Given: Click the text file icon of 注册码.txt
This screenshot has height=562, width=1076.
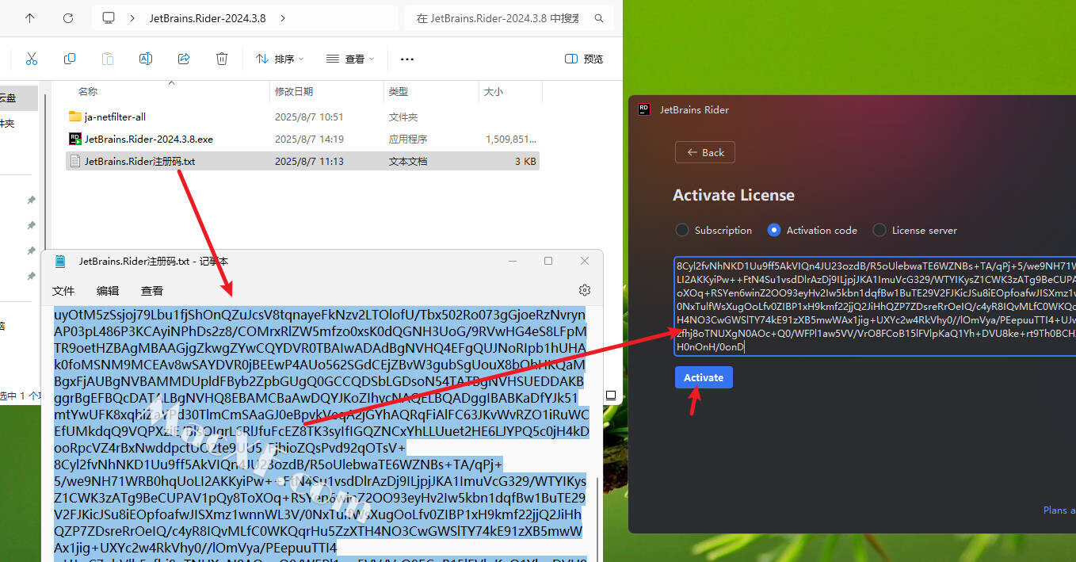Looking at the screenshot, I should click(75, 161).
